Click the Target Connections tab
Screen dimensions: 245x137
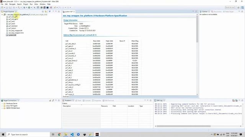click(10, 100)
